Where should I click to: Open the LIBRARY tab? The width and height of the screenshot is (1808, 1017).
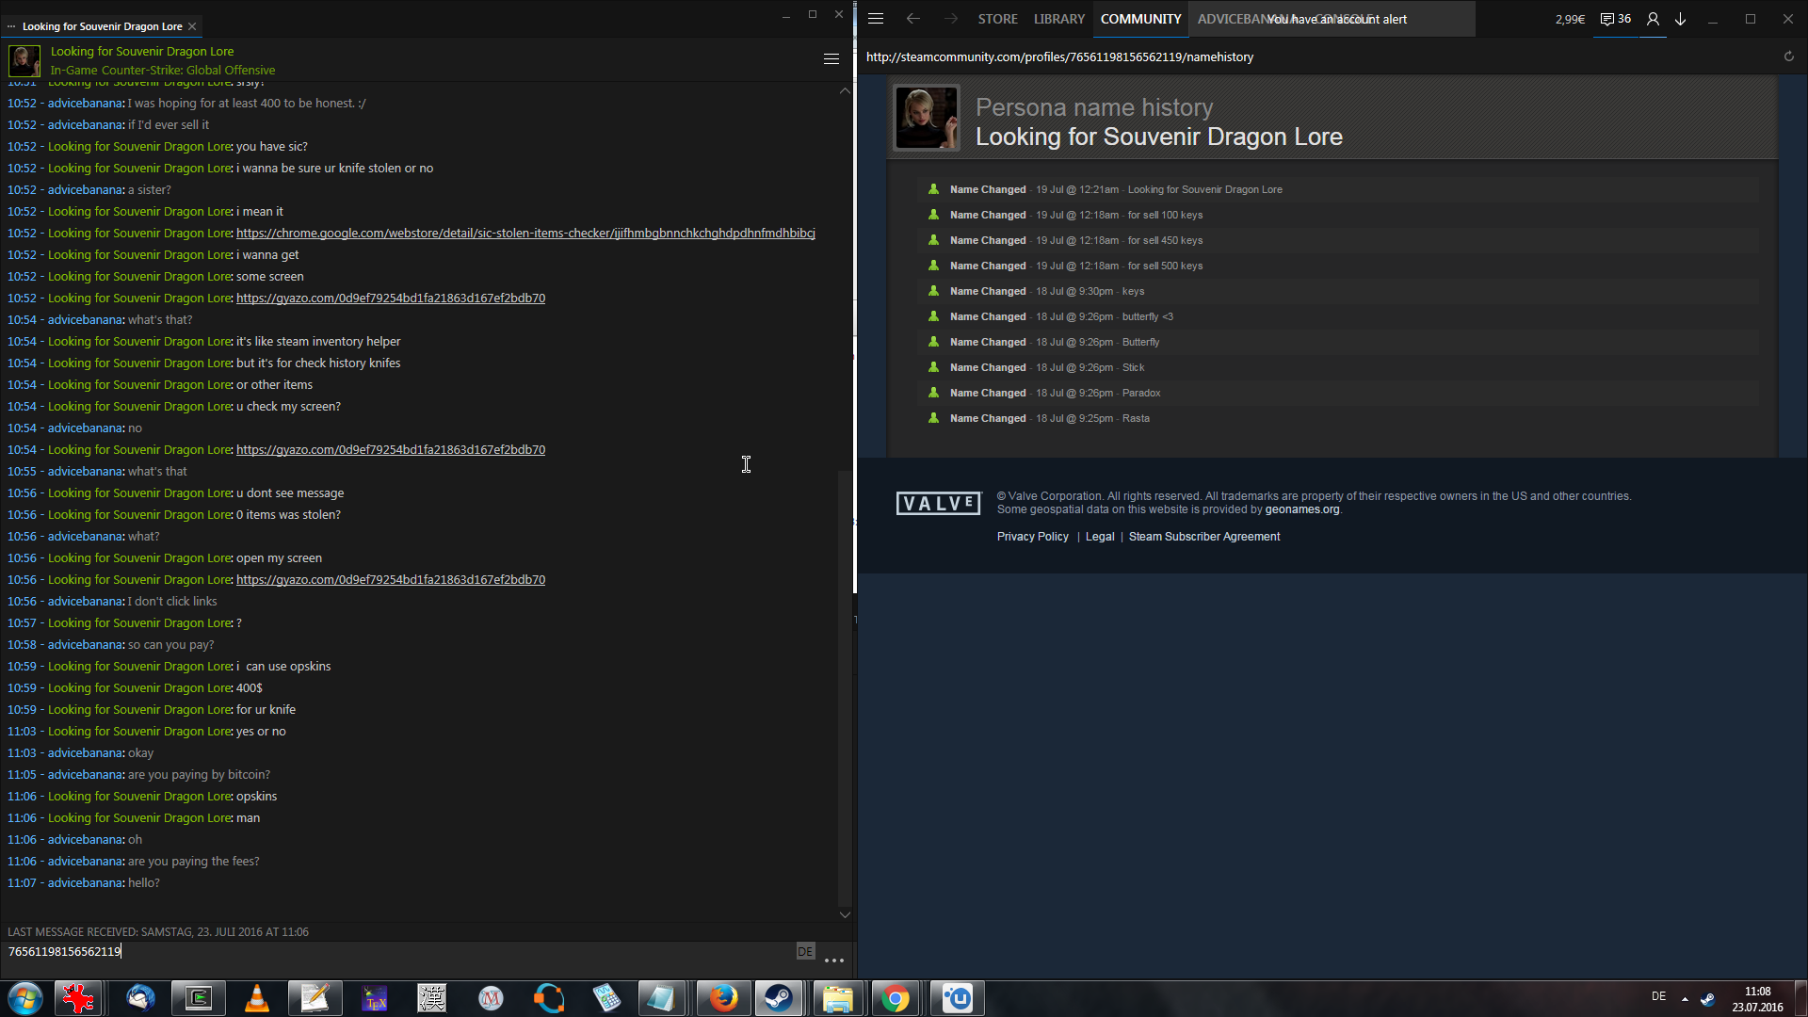(1058, 19)
